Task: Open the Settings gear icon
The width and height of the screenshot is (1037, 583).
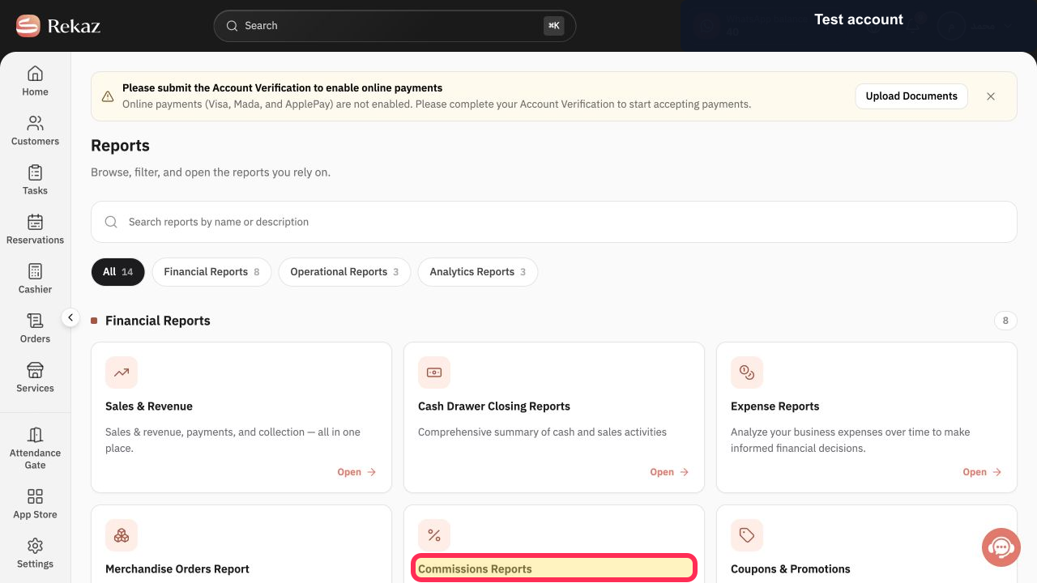Action: [x=35, y=546]
